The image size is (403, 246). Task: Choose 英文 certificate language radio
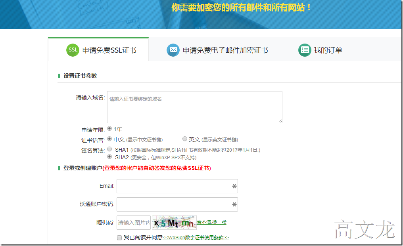[x=184, y=139]
